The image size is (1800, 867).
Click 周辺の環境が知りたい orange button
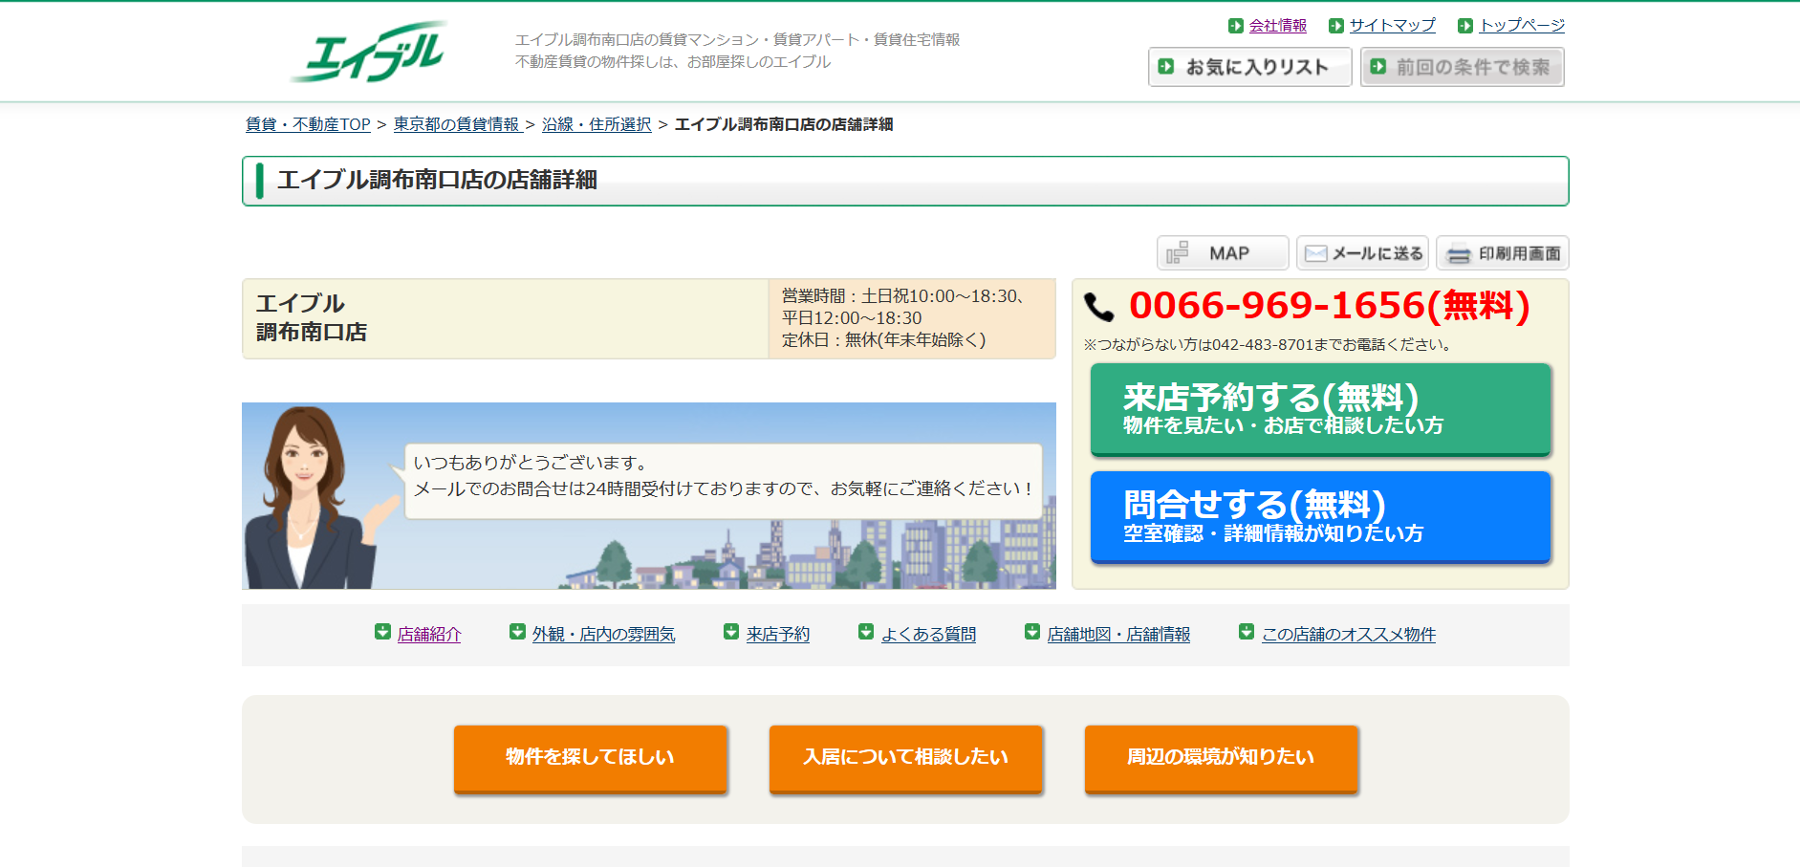1222,759
